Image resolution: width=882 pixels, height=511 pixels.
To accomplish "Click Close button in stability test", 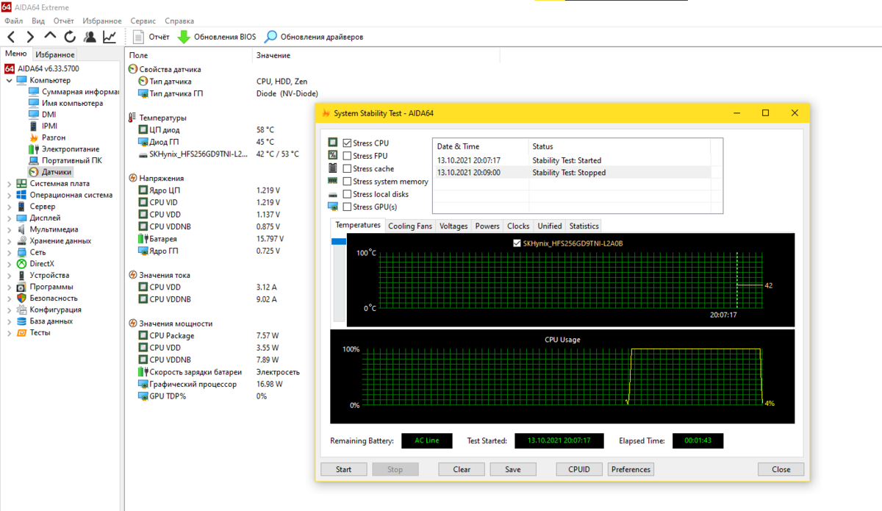I will pyautogui.click(x=781, y=469).
